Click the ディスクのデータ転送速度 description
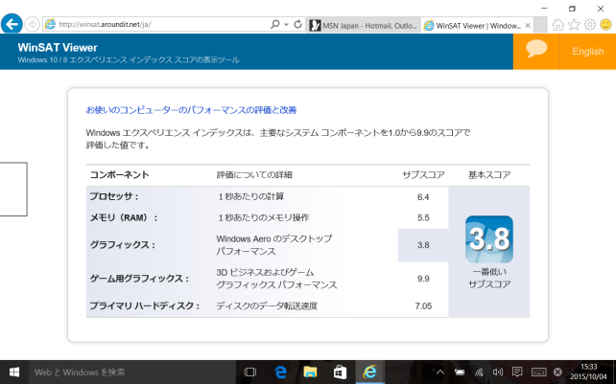 [267, 305]
